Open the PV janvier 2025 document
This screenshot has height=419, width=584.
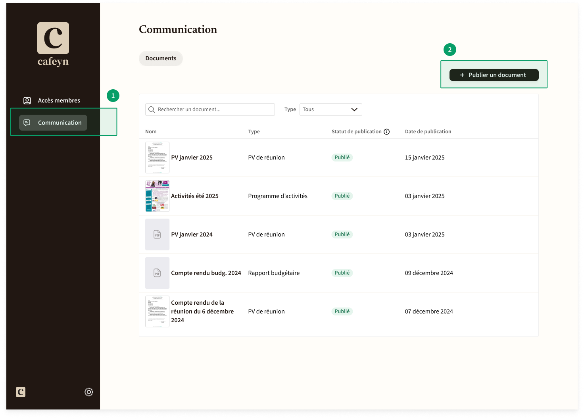pos(192,158)
